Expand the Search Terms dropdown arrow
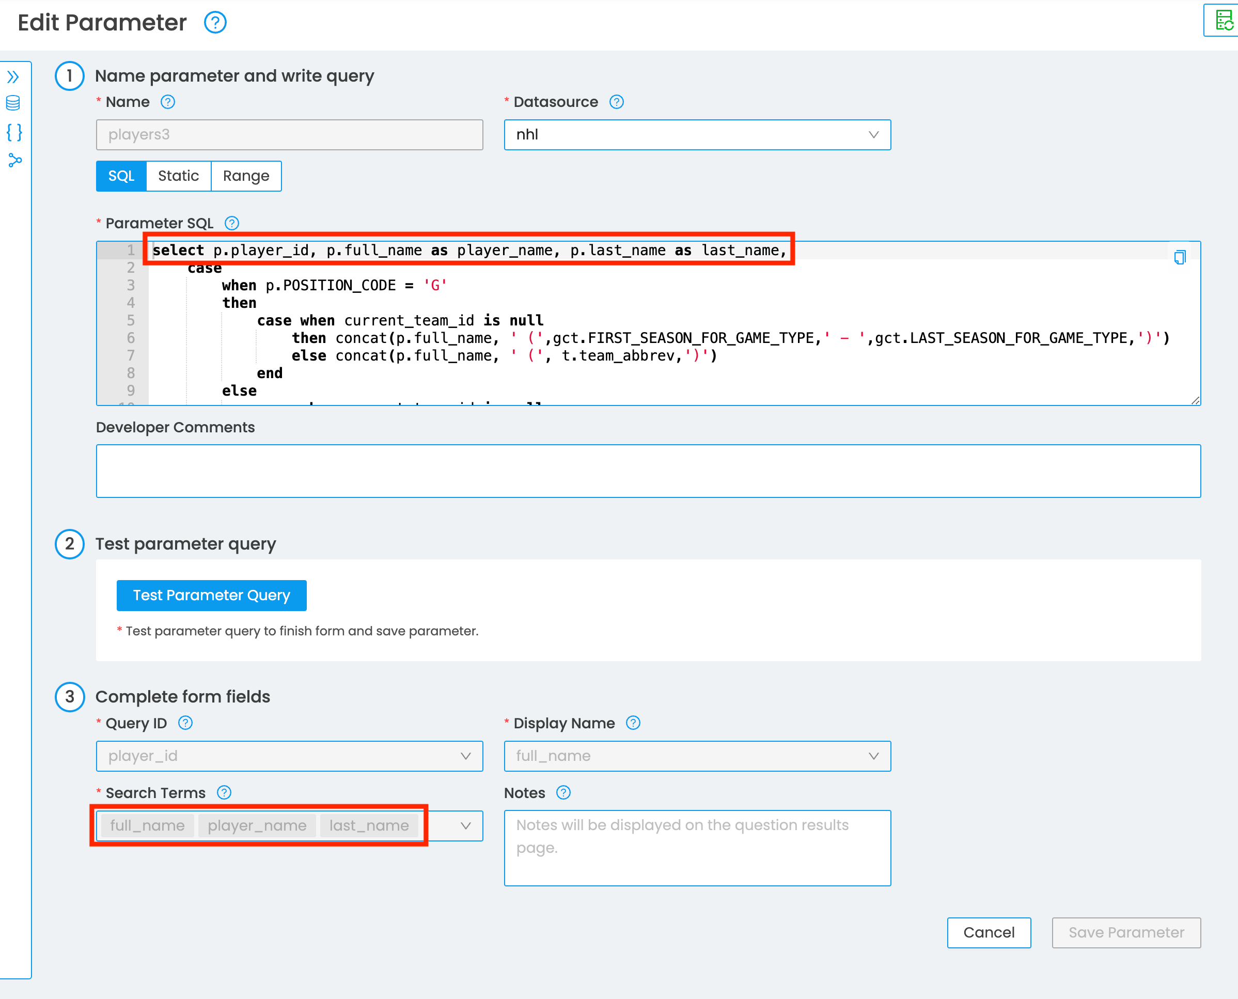The height and width of the screenshot is (999, 1238). pyautogui.click(x=465, y=826)
